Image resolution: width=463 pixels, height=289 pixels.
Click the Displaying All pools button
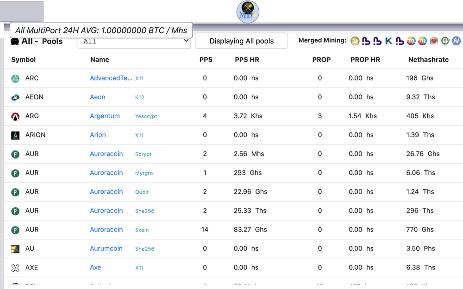point(241,41)
